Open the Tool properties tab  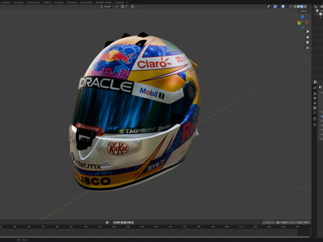315,87
